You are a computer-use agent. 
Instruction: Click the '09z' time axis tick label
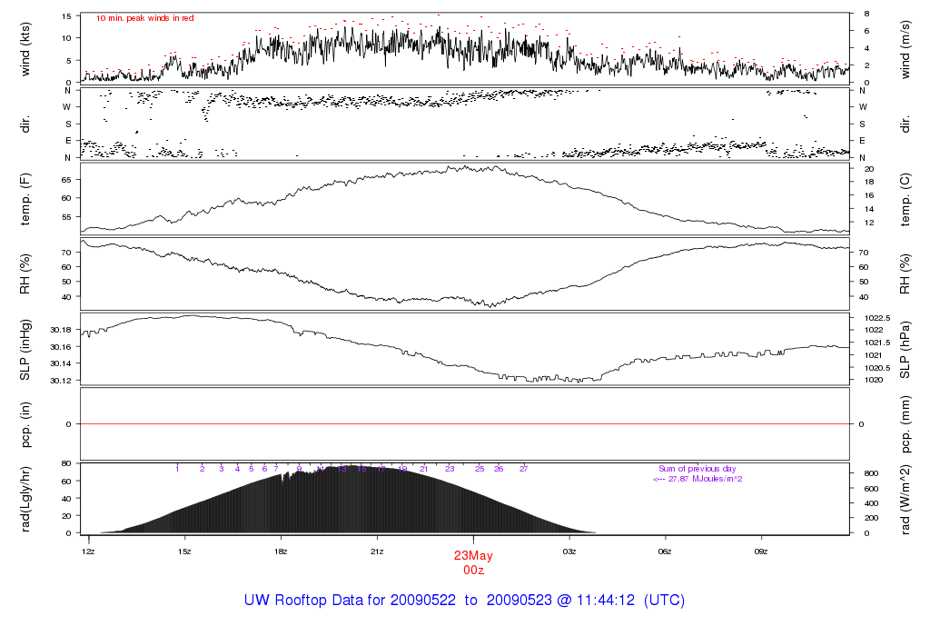click(761, 551)
